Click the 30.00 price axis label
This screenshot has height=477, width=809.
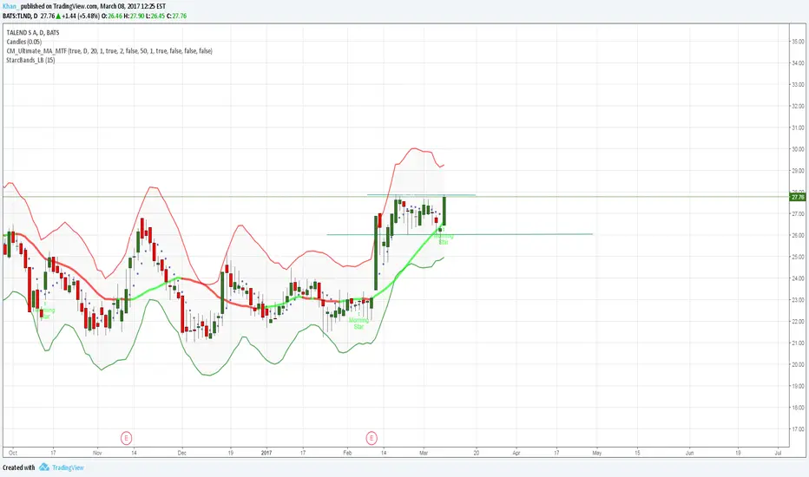click(798, 149)
